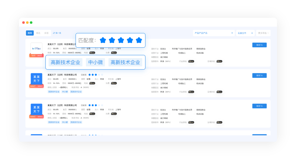296x162 pixels.
Task: Click the 中小微 tag in the second card
Action: pyautogui.click(x=65, y=92)
